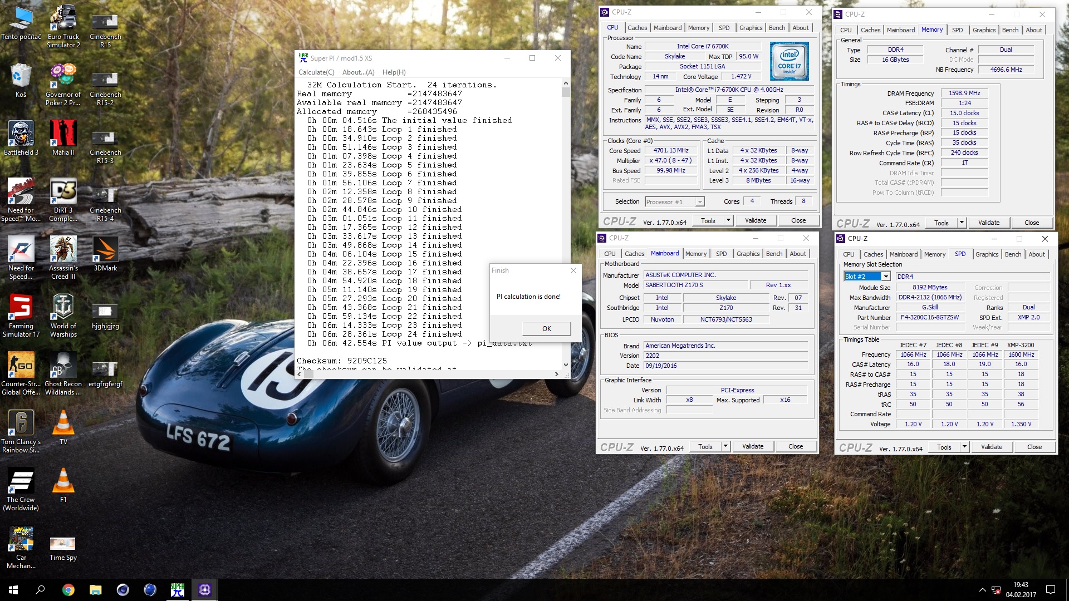The height and width of the screenshot is (601, 1069).
Task: Open the action center notification icon
Action: pyautogui.click(x=1051, y=590)
